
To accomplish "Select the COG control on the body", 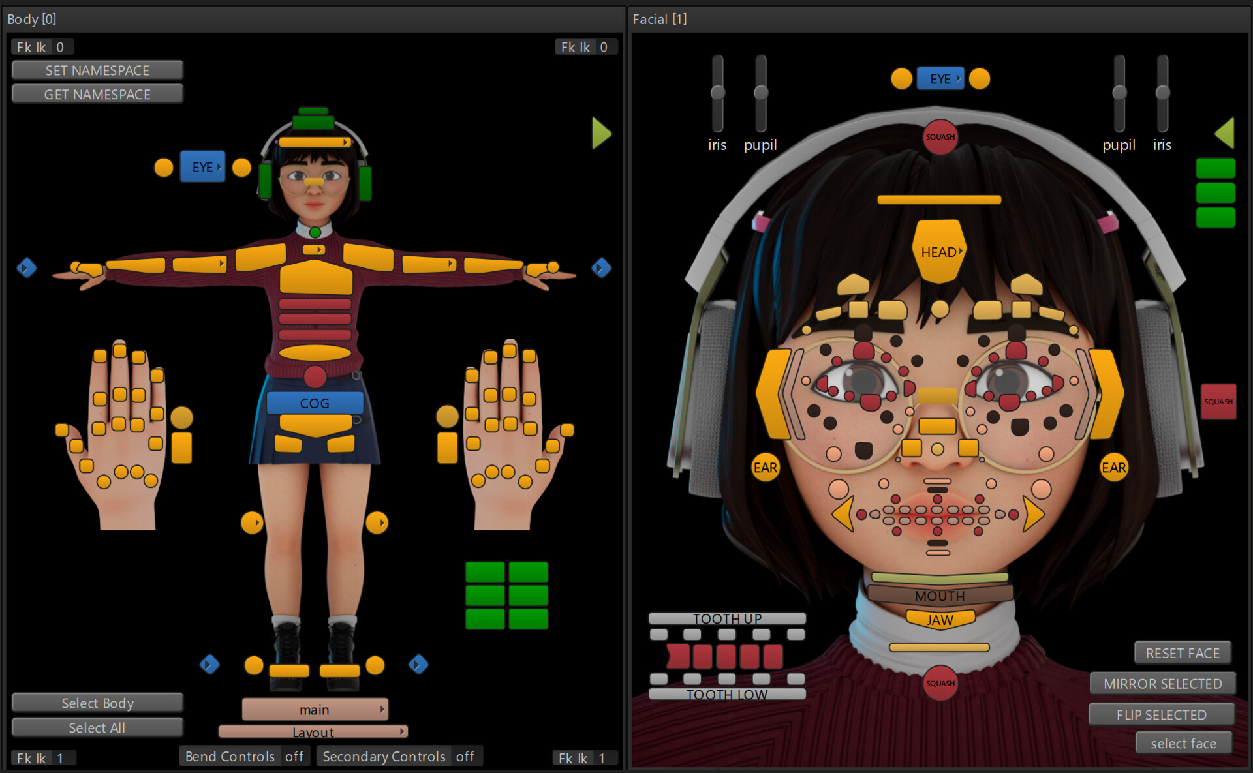I will click(315, 402).
